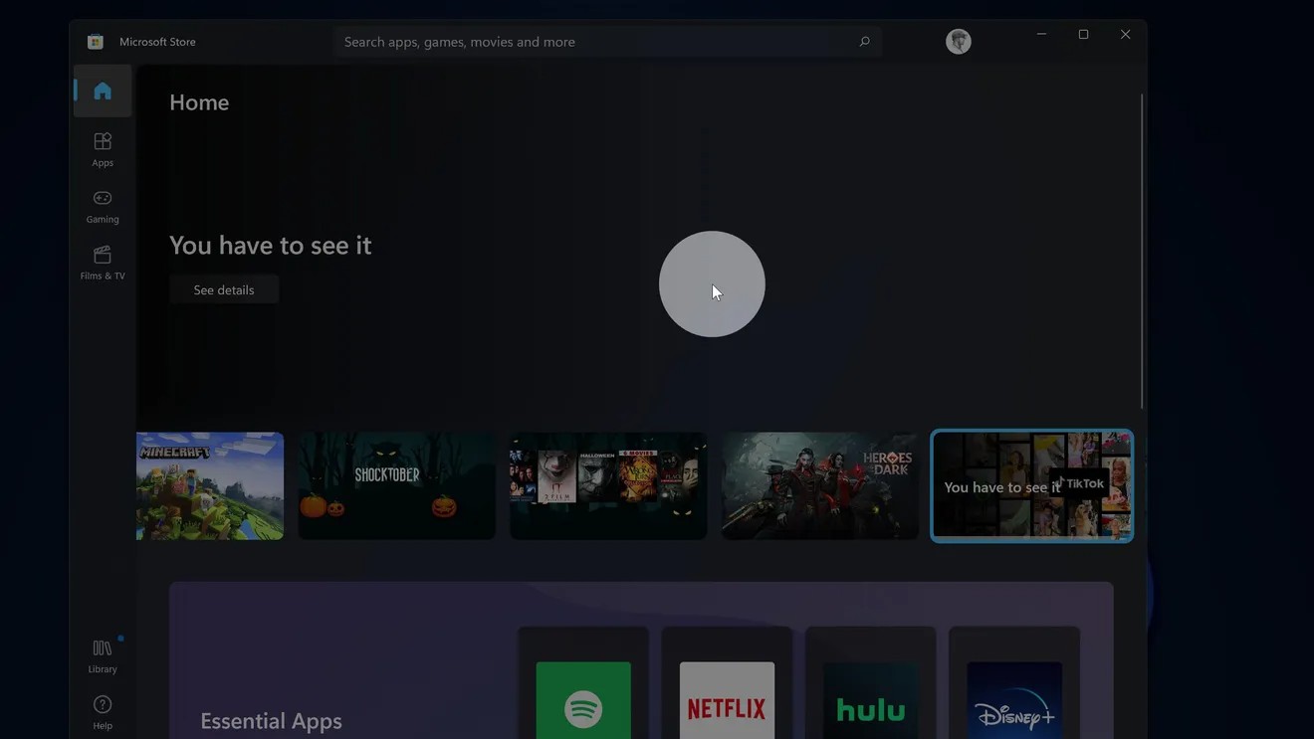Select the Halloween movies collection thumbnail
1314x739 pixels.
coord(608,486)
